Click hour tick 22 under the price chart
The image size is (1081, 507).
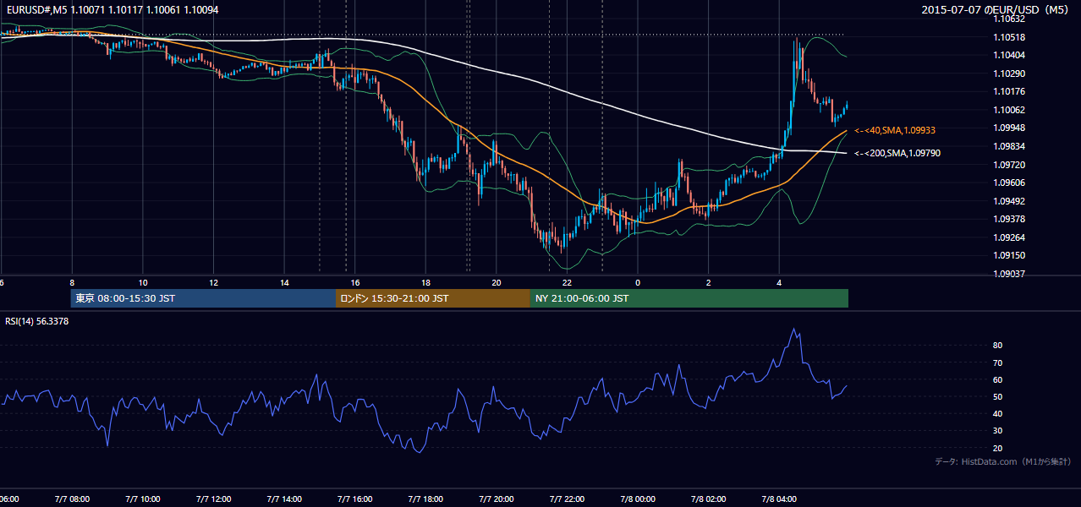[567, 283]
